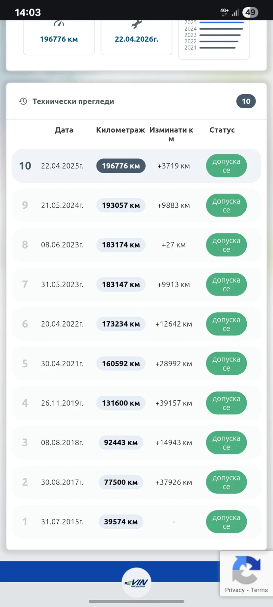Tap the 2024 bar in the year chart
This screenshot has width=273, height=607.
click(x=221, y=29)
